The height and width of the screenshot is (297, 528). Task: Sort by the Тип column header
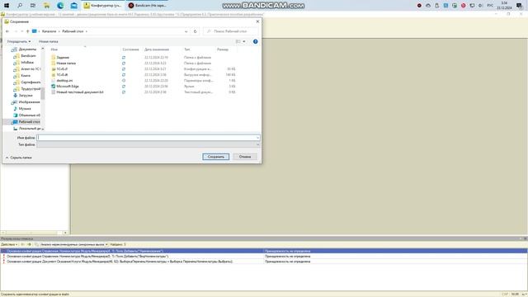coord(187,49)
